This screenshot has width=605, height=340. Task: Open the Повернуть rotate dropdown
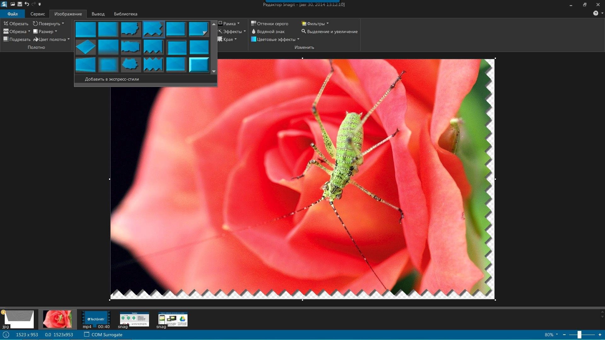pos(49,24)
